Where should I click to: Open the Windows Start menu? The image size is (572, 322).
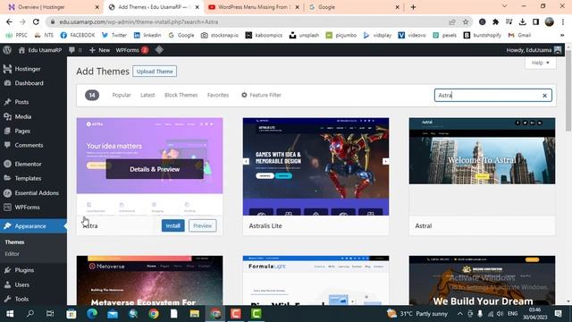point(10,314)
